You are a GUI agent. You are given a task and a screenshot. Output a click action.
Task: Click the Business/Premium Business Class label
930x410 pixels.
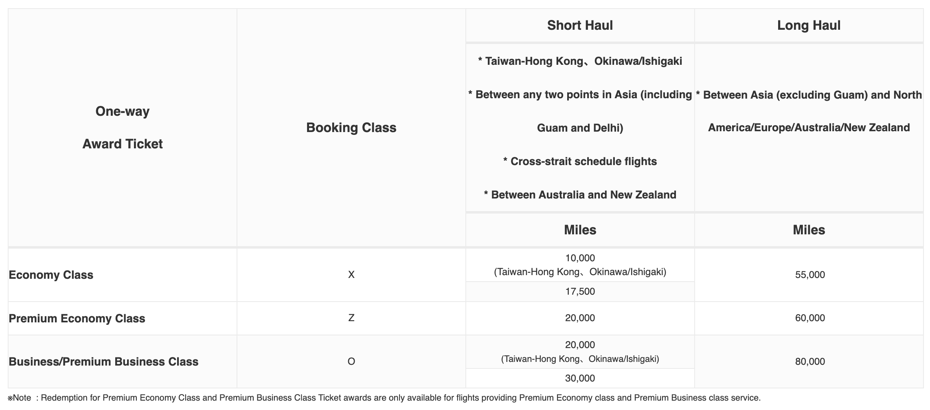pyautogui.click(x=103, y=362)
